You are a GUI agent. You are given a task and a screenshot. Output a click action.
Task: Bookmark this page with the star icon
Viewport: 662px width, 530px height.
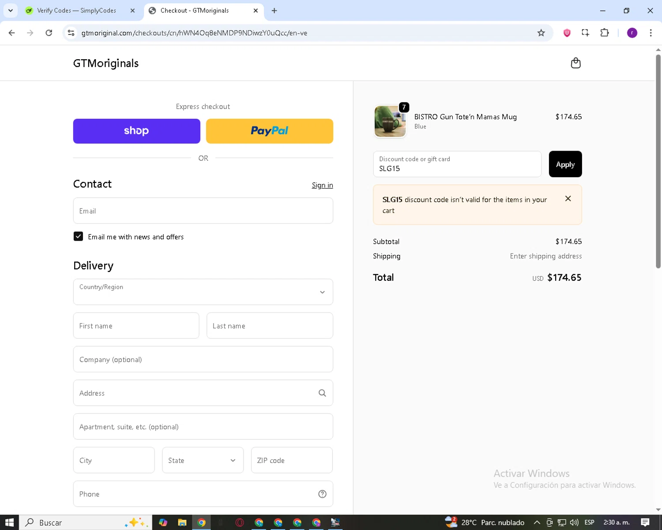[541, 33]
